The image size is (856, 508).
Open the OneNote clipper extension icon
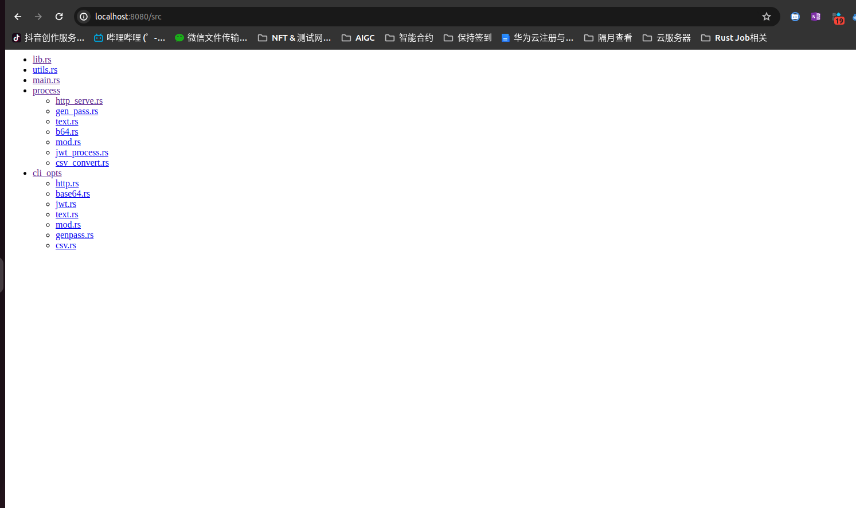[816, 17]
